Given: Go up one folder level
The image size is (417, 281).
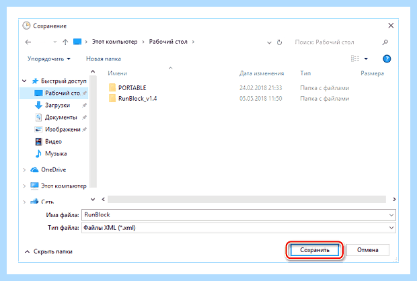Looking at the screenshot, I should pos(65,42).
